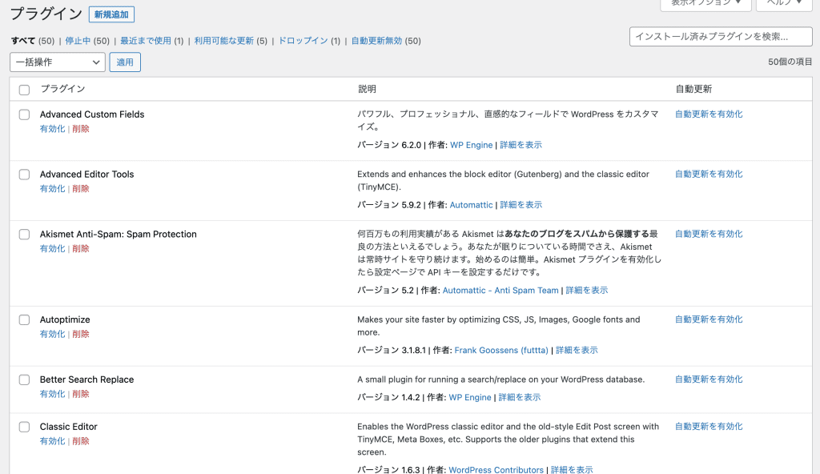Open Automattic author link for Advanced Editor Tools

click(x=471, y=205)
